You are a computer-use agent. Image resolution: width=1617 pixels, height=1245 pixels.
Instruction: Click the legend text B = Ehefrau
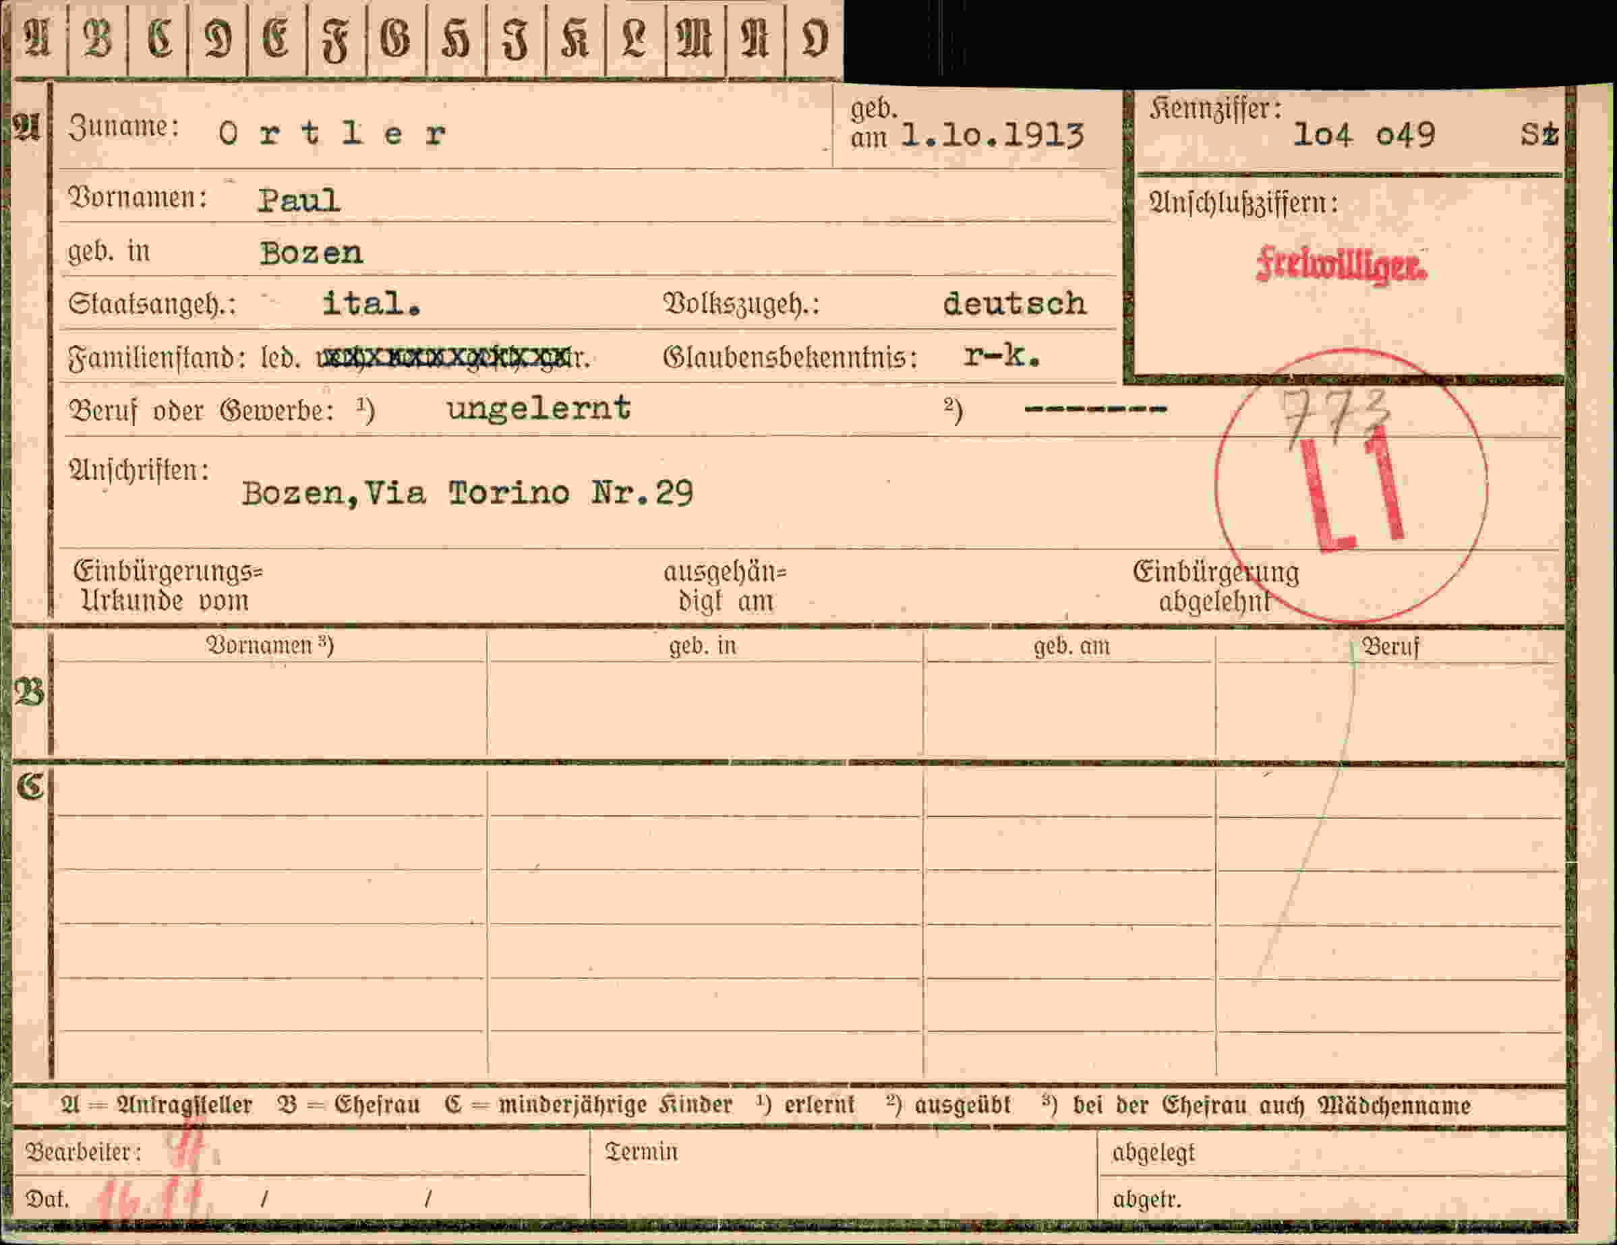click(x=349, y=1105)
